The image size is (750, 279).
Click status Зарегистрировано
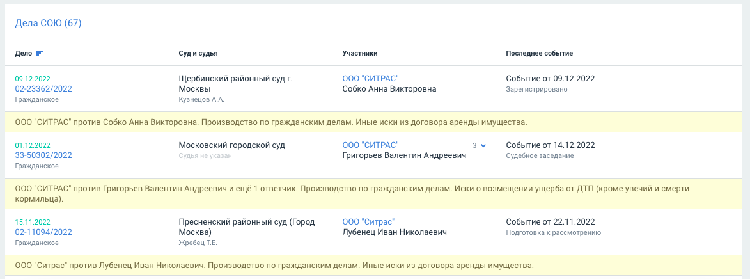click(536, 90)
